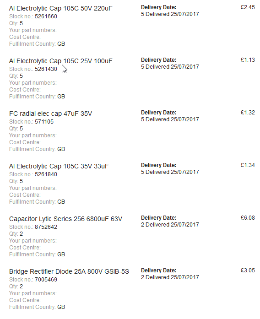The height and width of the screenshot is (319, 260).
Task: Click the £6.08 price
Action: pyautogui.click(x=248, y=218)
